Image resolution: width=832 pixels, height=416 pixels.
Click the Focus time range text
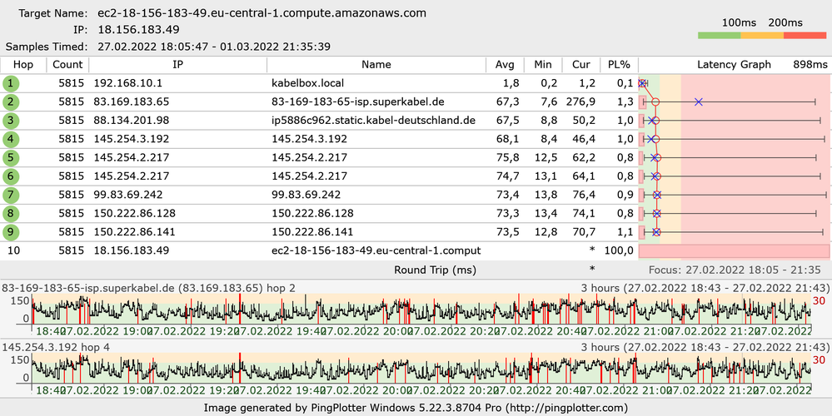735,270
